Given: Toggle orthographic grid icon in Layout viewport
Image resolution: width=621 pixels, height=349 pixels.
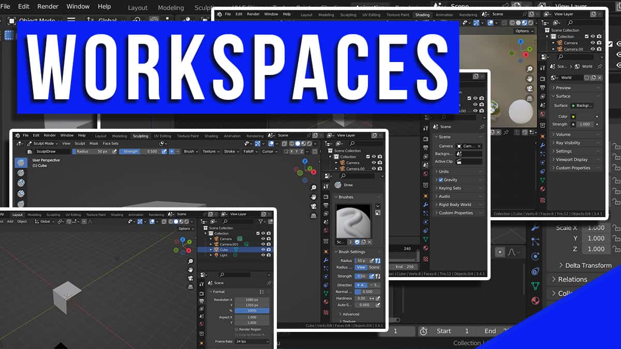Looking at the screenshot, I should (x=190, y=286).
